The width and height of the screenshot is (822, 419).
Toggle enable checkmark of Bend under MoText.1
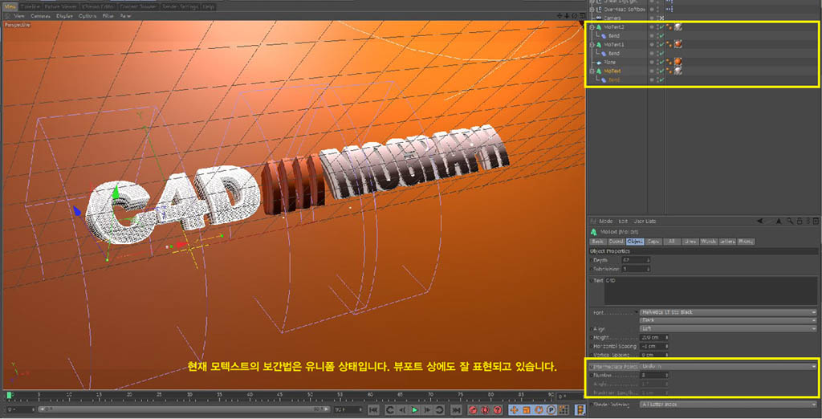coord(661,53)
